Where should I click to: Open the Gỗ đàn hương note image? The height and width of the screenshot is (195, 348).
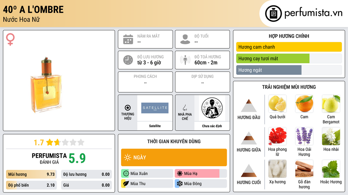pos(304,169)
